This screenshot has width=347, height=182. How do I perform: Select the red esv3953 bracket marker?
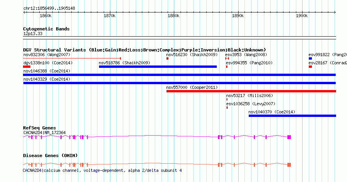pos(227,58)
